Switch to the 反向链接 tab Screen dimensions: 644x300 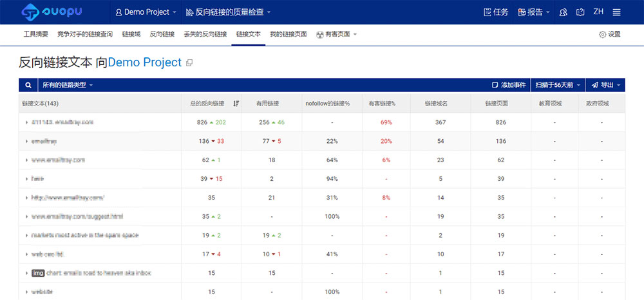[162, 34]
